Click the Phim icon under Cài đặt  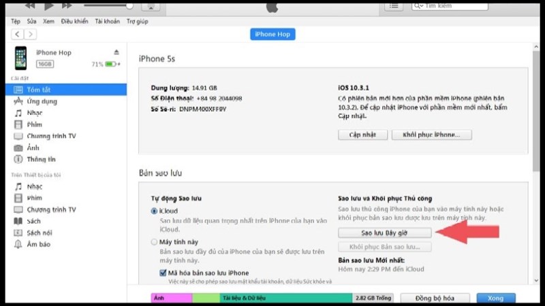click(x=18, y=124)
